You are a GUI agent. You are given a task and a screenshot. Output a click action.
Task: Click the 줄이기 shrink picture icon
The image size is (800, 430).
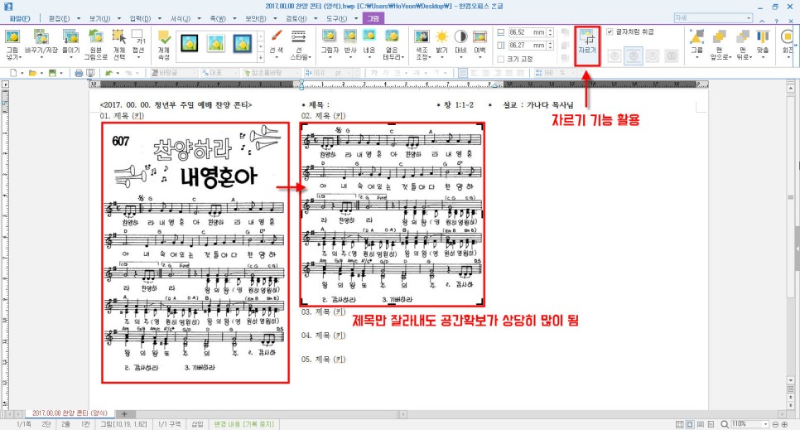71,36
